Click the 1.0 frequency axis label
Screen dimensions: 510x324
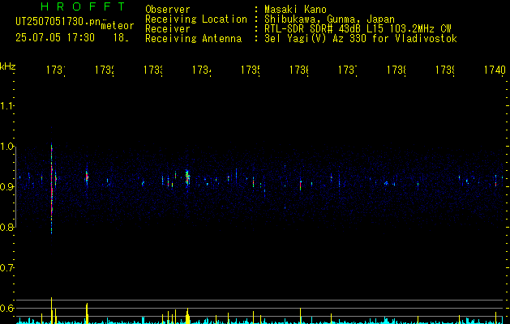pos(7,147)
